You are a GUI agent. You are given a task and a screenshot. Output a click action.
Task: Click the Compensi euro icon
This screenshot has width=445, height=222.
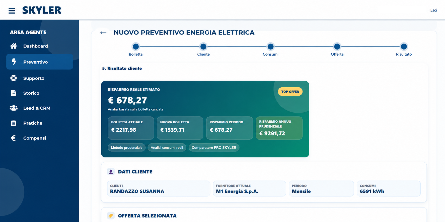(14, 138)
